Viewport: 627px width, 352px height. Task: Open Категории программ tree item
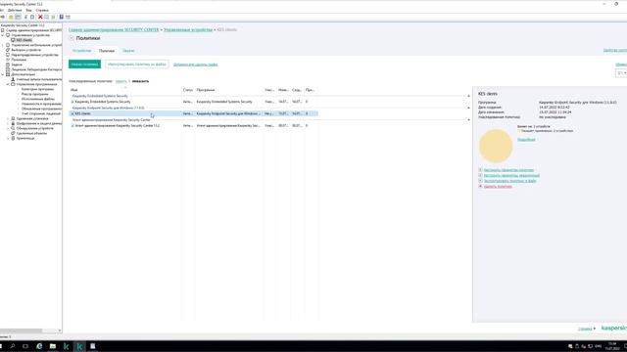click(37, 89)
